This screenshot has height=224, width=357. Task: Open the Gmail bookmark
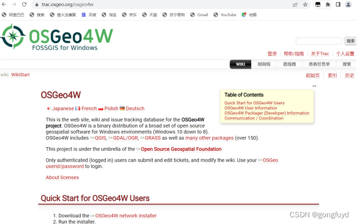click(199, 15)
